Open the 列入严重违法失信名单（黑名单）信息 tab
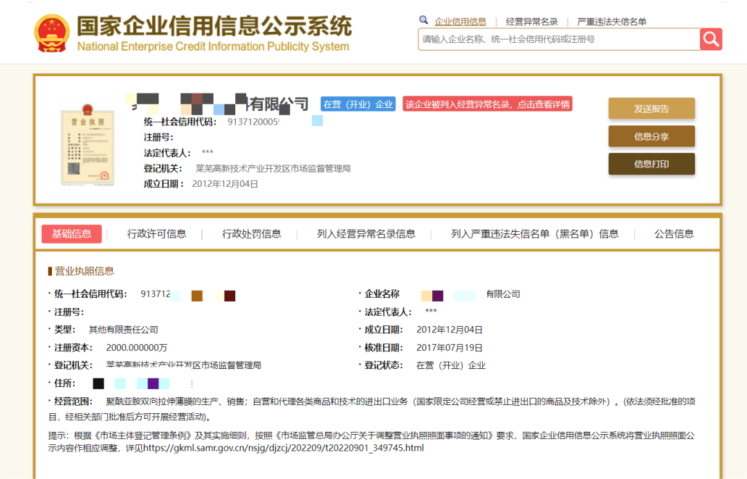This screenshot has width=747, height=479. (x=535, y=234)
